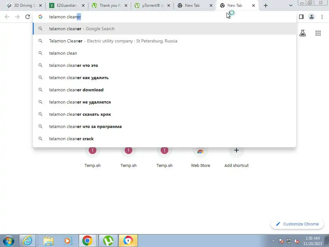Open the Windows Start menu
Viewport: 329px width, 247px height.
click(x=8, y=241)
